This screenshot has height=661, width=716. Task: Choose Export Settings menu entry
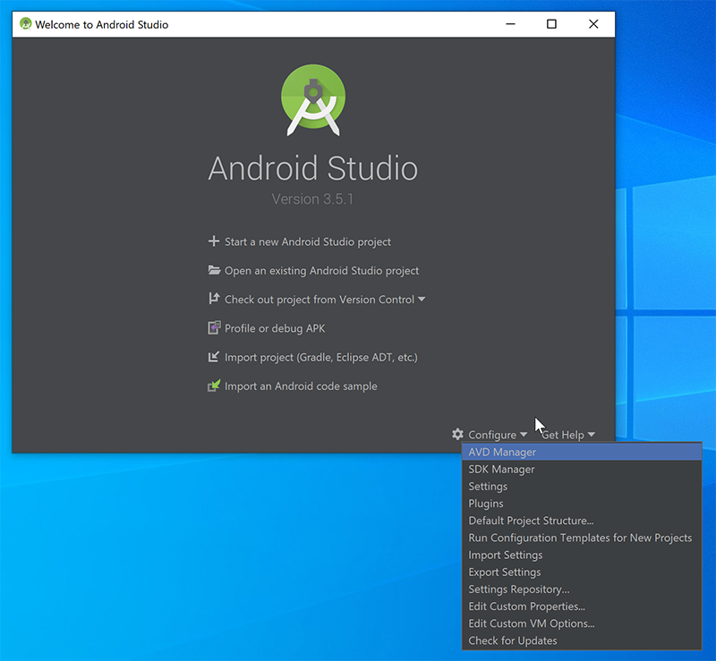582,572
